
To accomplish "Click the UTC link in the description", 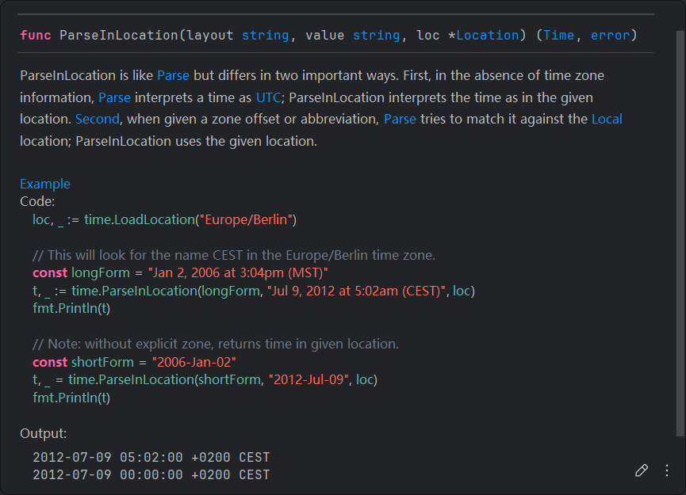I will (267, 97).
